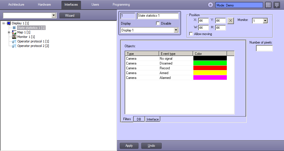Click the Number of pixels input field
284x151 pixels.
(x=264, y=48)
